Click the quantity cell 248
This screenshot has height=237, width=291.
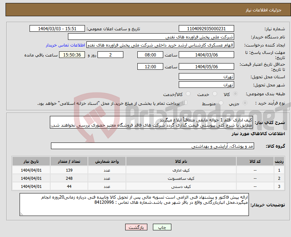pyautogui.click(x=69, y=178)
